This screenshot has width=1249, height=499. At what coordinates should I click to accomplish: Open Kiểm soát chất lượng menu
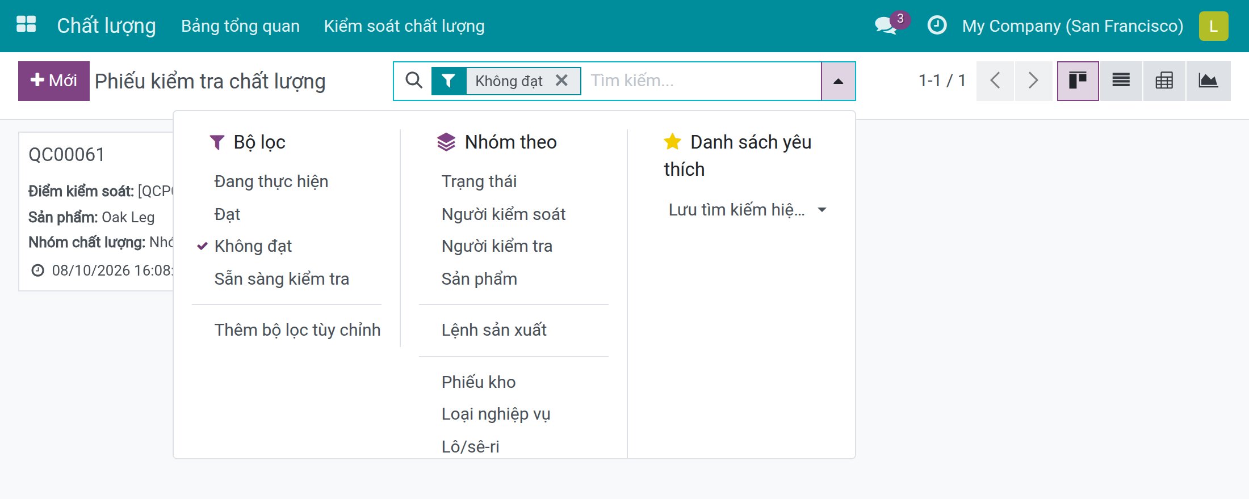tap(404, 26)
